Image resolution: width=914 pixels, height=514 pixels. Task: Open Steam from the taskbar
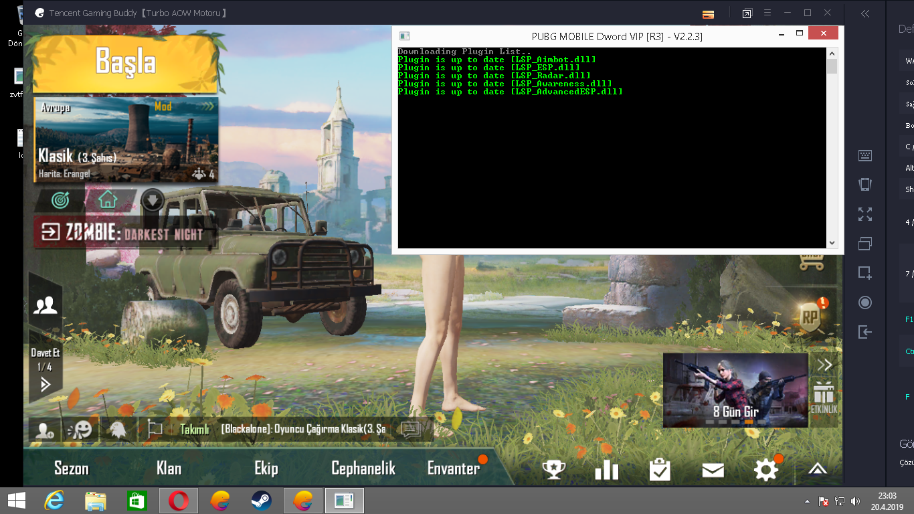[261, 501]
